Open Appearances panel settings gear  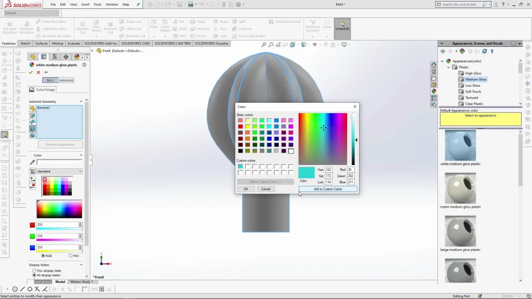(514, 44)
